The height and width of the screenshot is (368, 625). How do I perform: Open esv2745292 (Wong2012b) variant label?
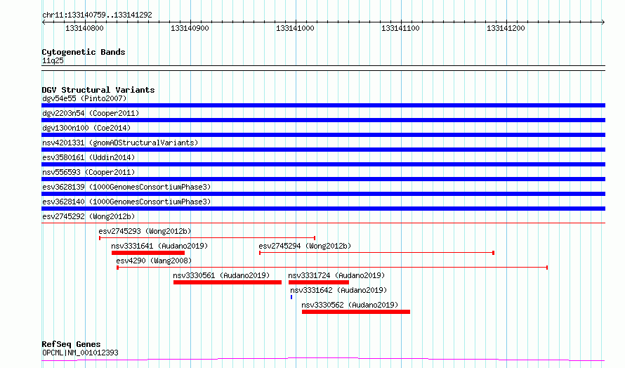[88, 216]
